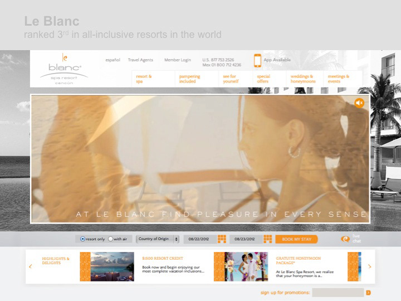
Task: Click the HIGHLIGHTS & DELIGHTS heading
Action: tap(56, 261)
